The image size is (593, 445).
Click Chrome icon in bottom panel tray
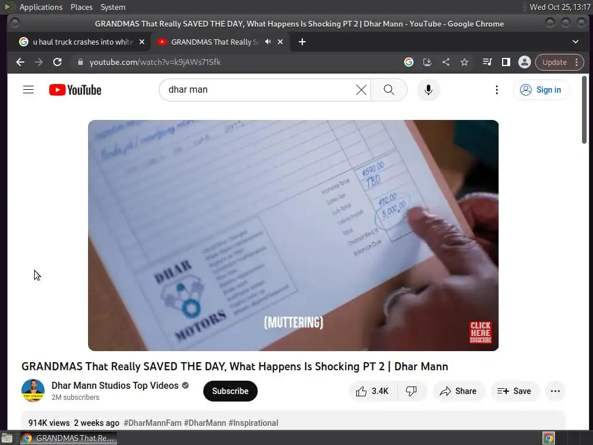click(548, 438)
